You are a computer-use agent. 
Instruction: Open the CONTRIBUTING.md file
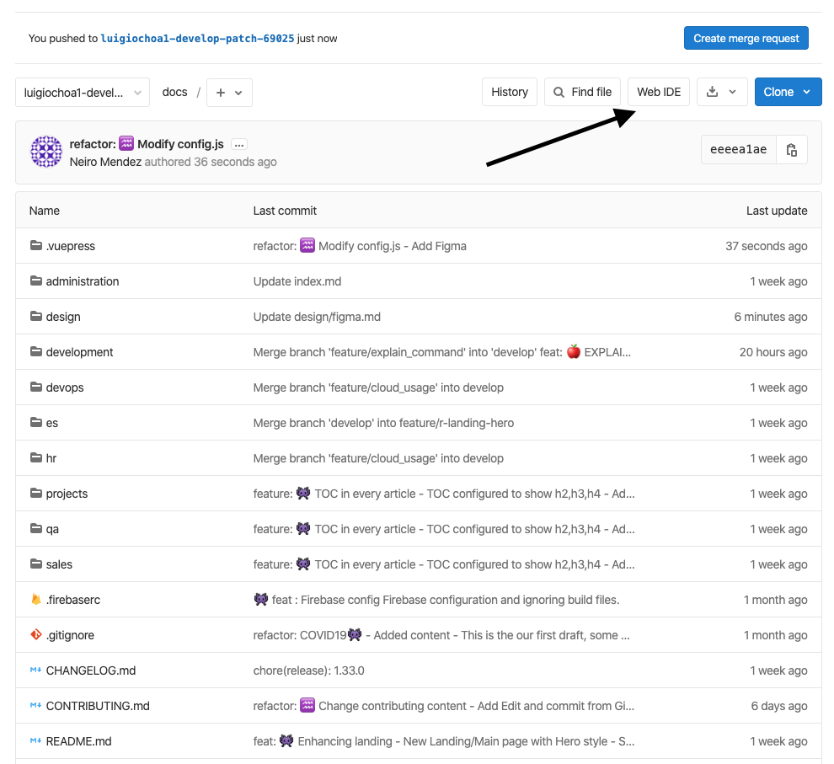[98, 706]
